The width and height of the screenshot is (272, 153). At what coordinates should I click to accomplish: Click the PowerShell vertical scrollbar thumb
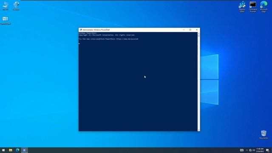(199, 36)
